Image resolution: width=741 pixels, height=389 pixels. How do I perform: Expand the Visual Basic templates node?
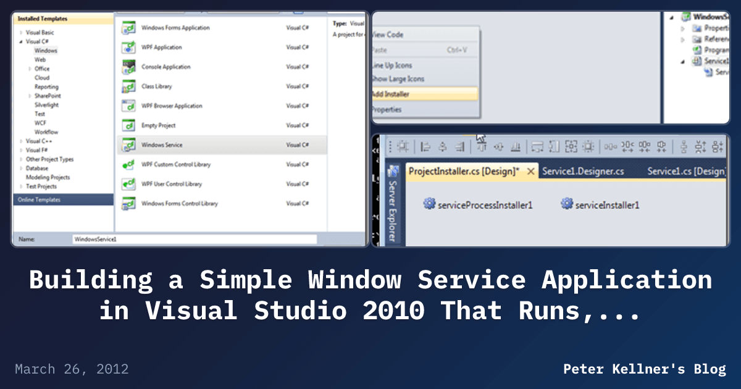(21, 33)
